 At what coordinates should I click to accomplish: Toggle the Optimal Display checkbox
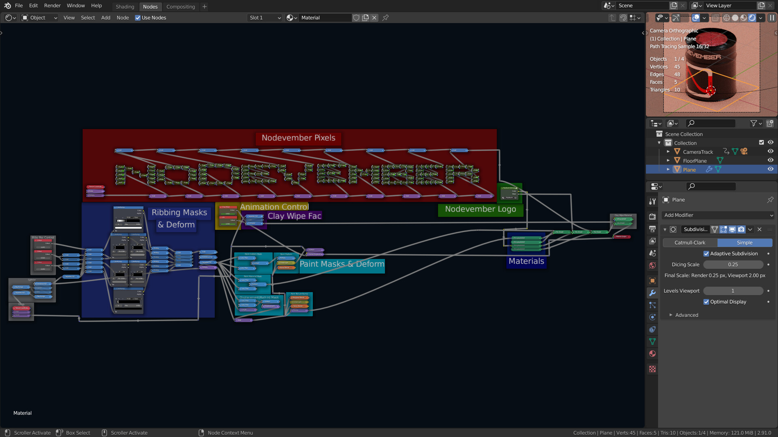(x=706, y=302)
